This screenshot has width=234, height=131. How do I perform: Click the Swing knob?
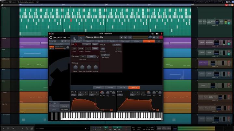(x=75, y=67)
